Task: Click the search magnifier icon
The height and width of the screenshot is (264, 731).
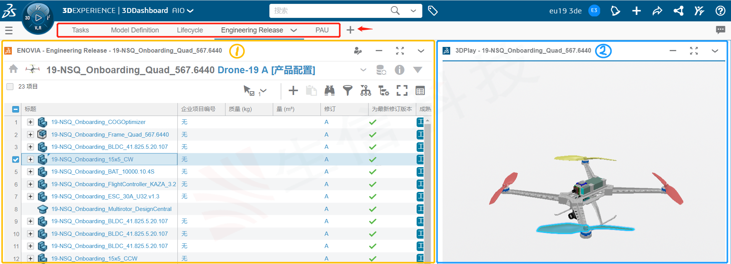Action: pyautogui.click(x=395, y=11)
